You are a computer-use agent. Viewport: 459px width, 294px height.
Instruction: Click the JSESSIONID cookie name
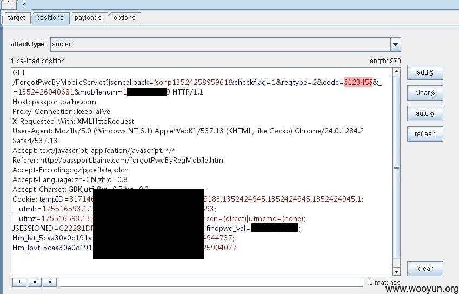[34, 228]
